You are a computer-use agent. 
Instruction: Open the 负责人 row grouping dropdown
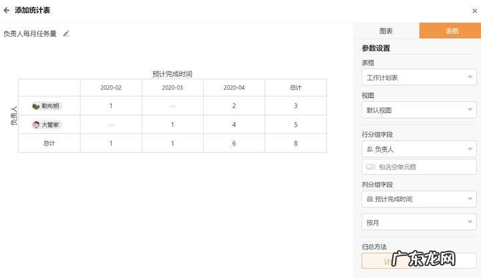(419, 150)
